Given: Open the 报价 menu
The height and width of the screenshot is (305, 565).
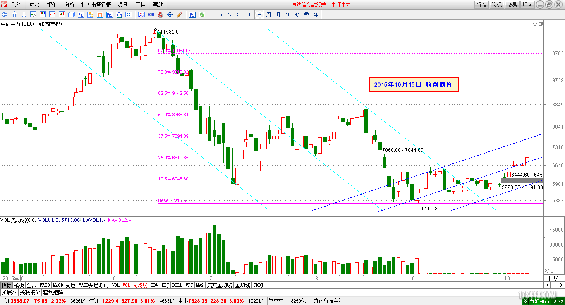Looking at the screenshot, I should click(x=52, y=5).
